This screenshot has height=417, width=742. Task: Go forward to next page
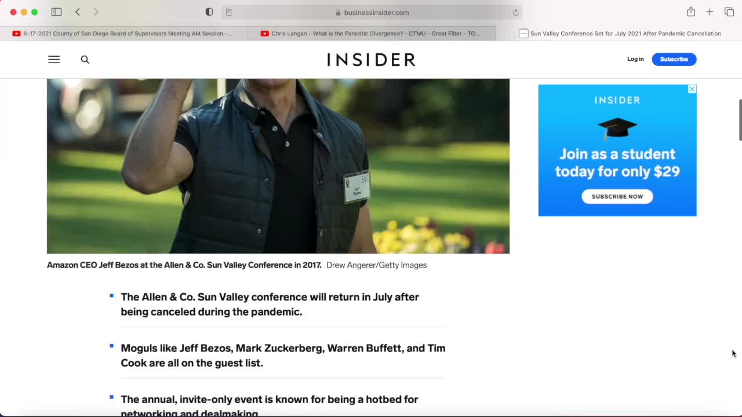coord(96,12)
